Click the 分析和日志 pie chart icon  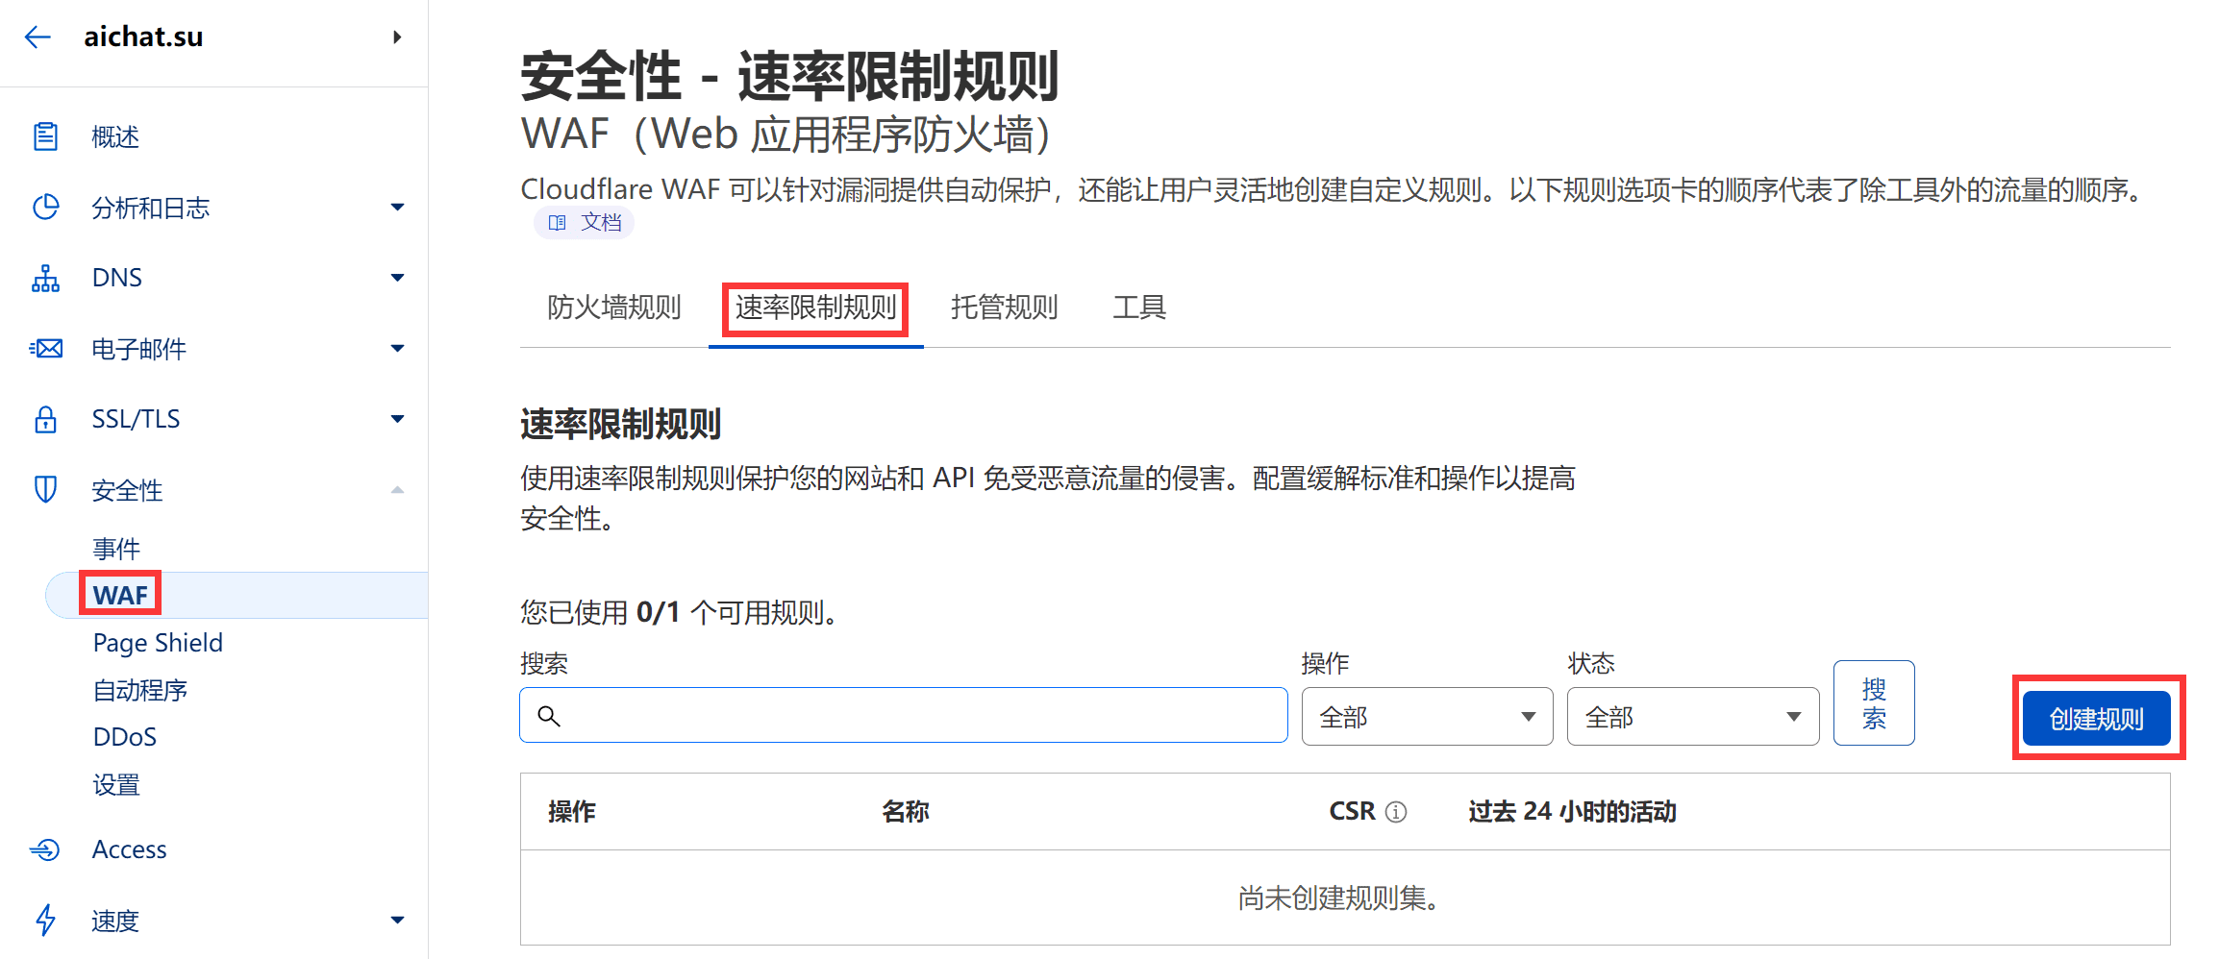(x=45, y=208)
